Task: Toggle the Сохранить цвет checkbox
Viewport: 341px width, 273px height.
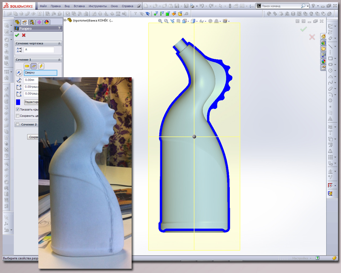Action: point(17,116)
